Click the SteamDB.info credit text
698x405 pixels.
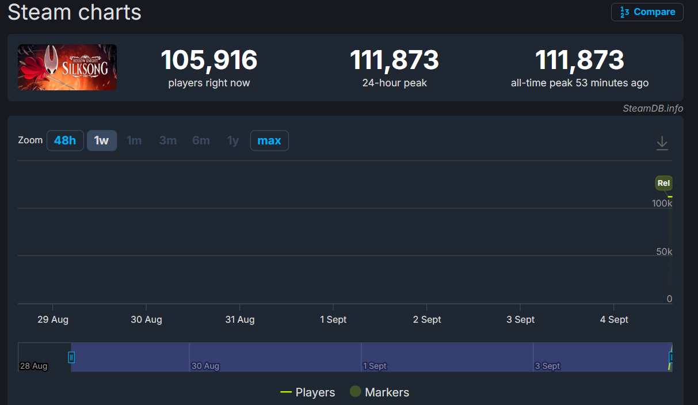pos(653,108)
